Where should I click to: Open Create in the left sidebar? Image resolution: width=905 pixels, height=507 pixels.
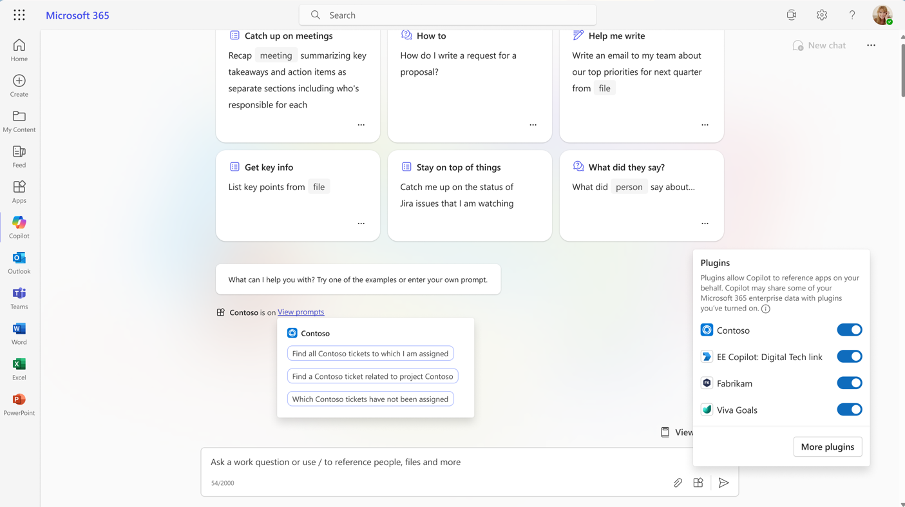pyautogui.click(x=19, y=86)
